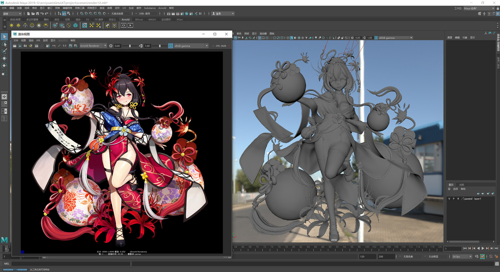Viewport: 500px width, 272px height.
Task: Open the Substance menu
Action: click(150, 8)
